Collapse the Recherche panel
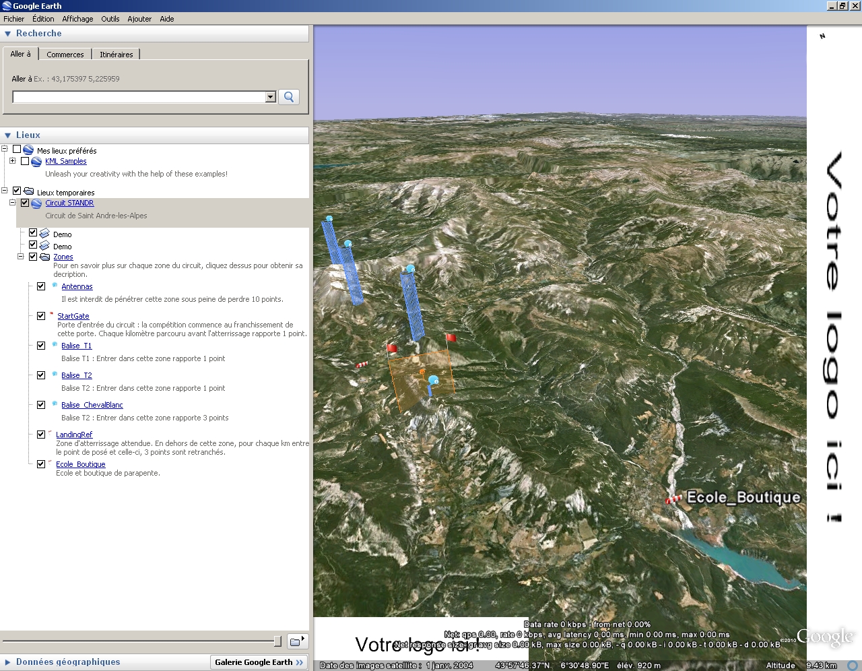 coord(8,34)
